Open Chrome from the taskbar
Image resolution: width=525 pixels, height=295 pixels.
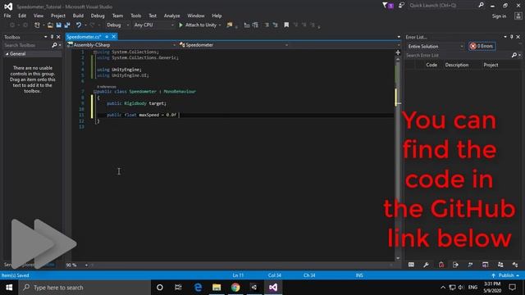[235, 288]
